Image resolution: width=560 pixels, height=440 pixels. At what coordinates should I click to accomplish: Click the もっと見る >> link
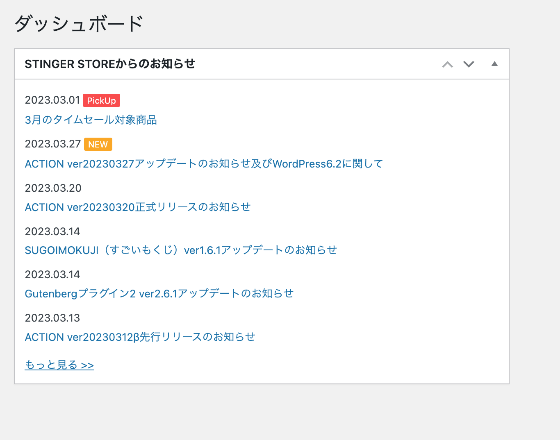point(59,365)
